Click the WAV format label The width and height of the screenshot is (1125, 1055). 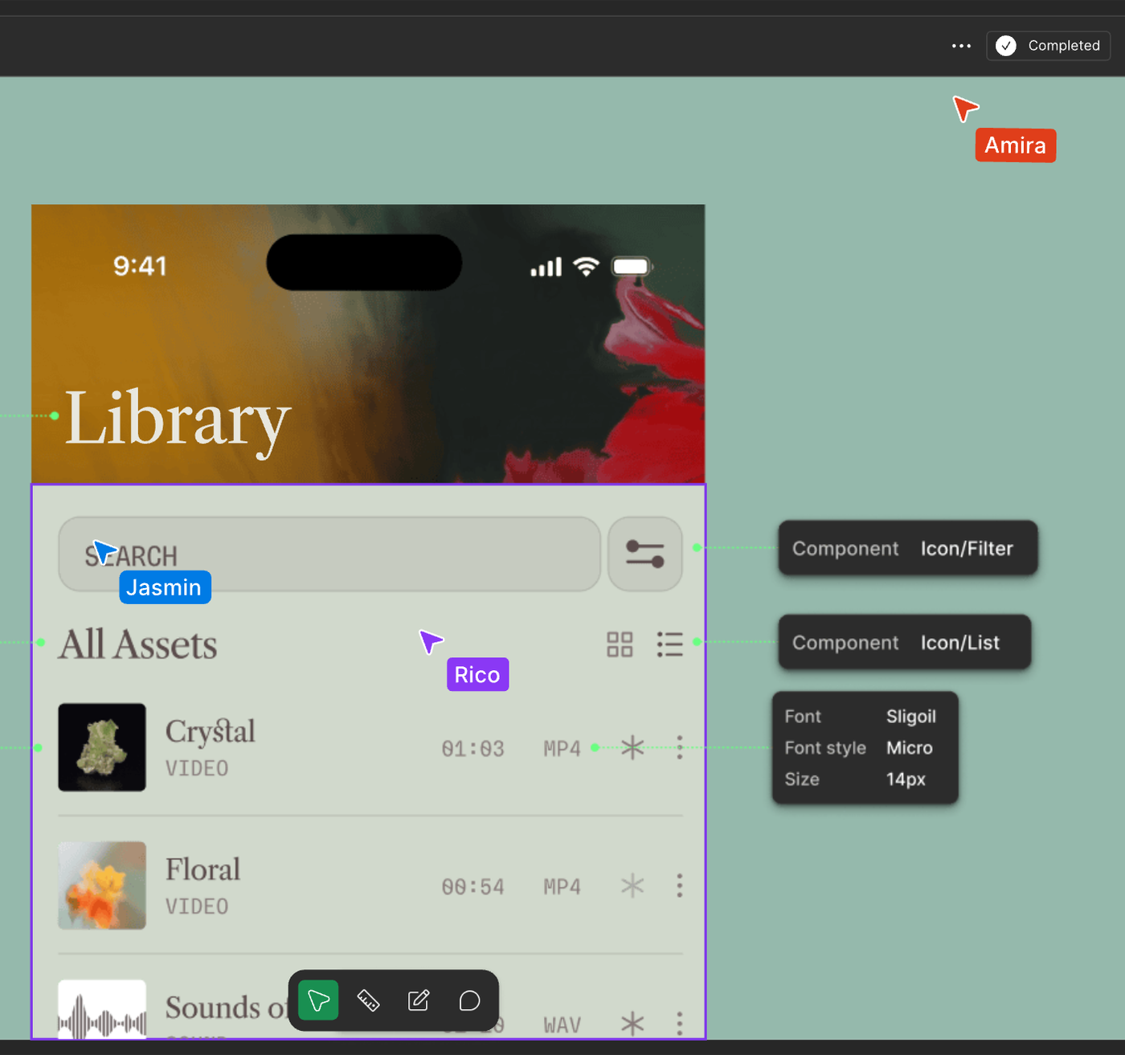point(562,1025)
